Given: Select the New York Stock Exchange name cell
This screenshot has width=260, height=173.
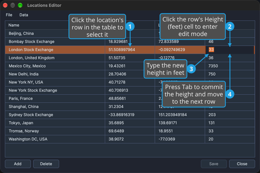Looking at the screenshot, I should 55,90.
